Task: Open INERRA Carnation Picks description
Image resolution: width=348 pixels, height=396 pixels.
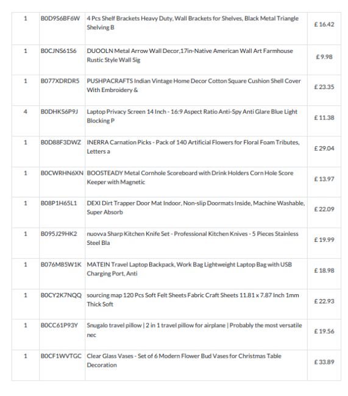Action: [x=193, y=147]
